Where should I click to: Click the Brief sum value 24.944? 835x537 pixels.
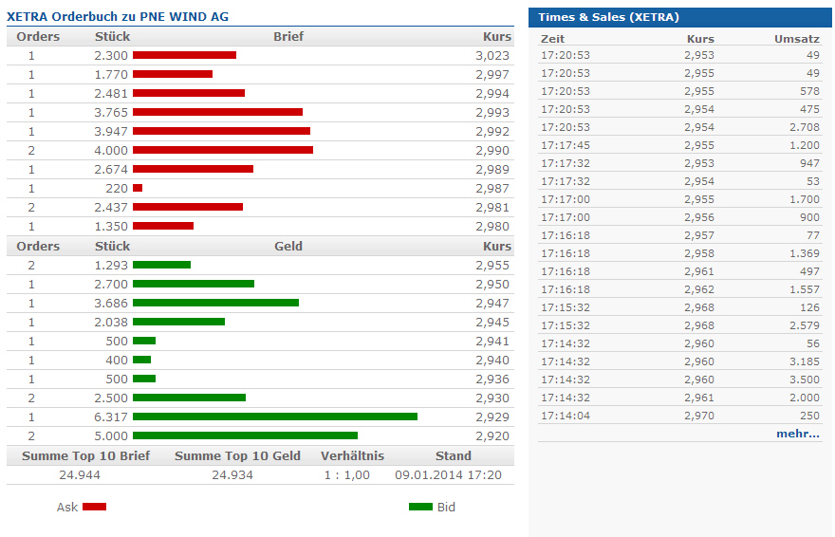click(x=80, y=474)
